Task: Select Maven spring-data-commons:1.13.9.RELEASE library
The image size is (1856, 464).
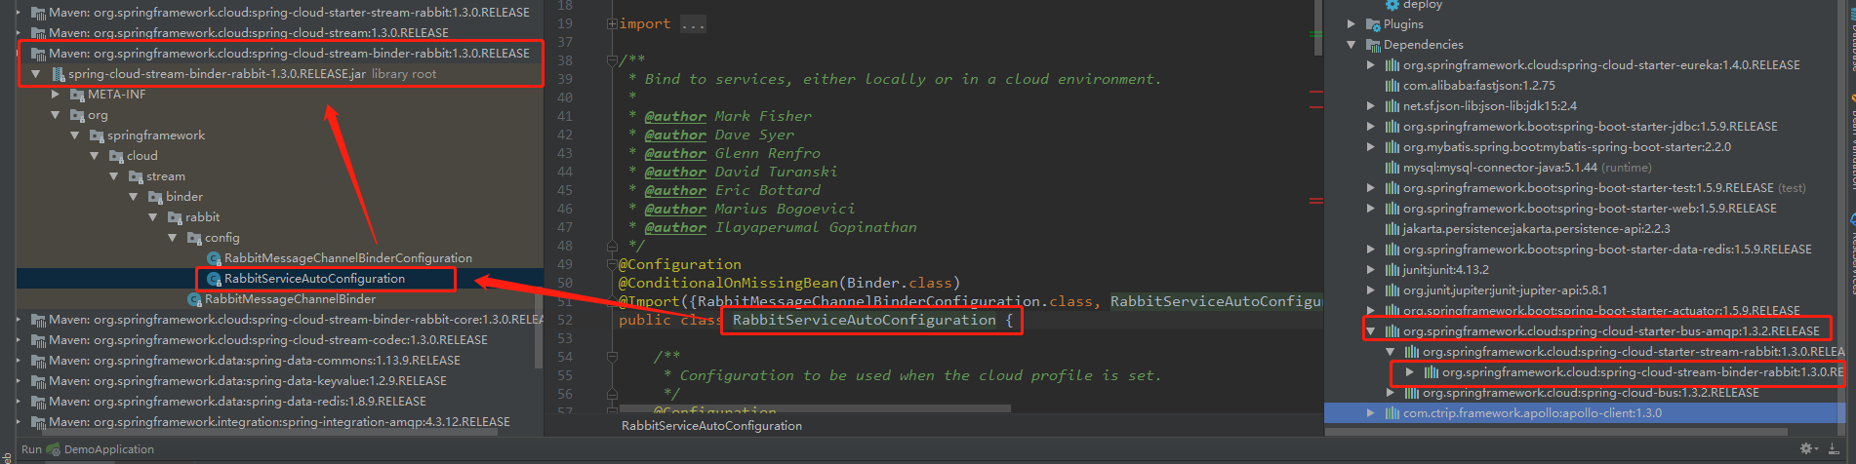Action: [255, 361]
